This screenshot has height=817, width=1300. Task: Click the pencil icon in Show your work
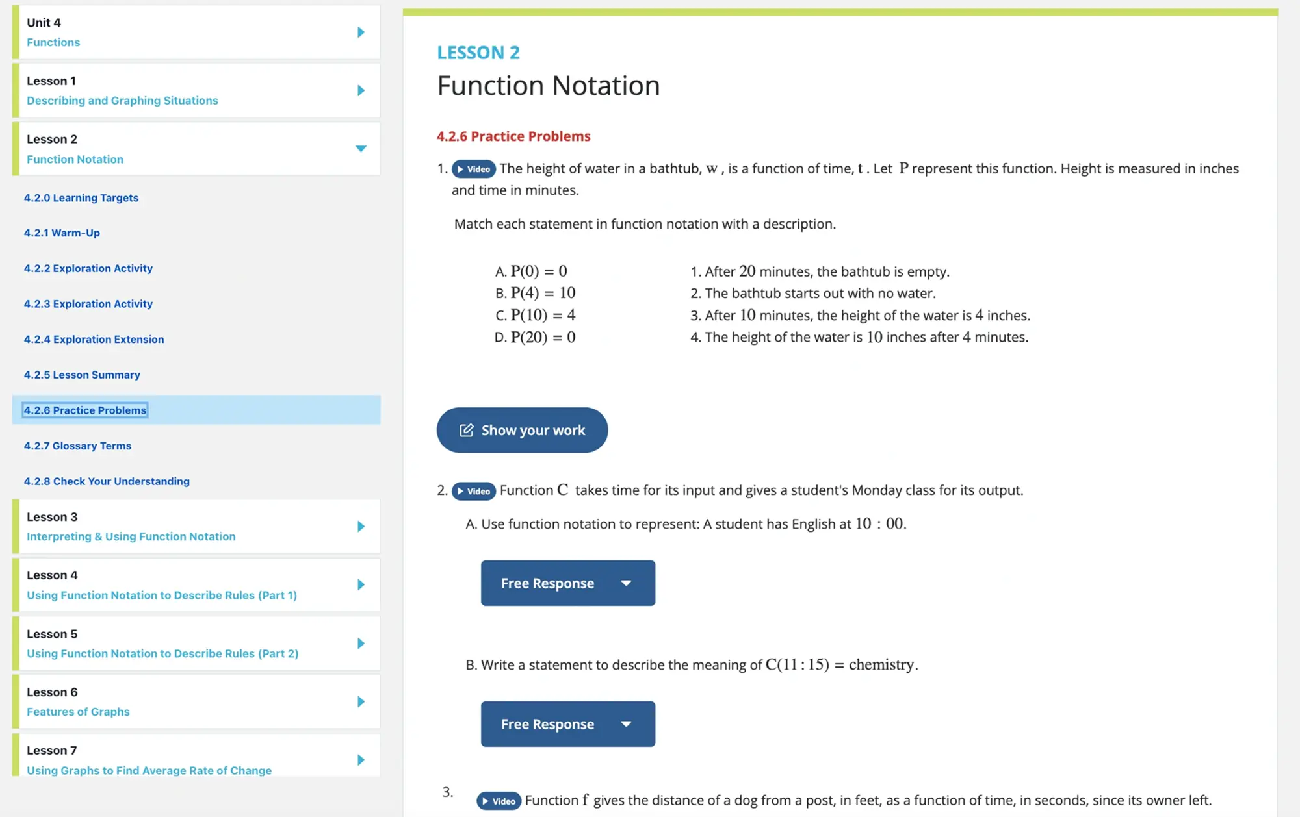pos(467,430)
